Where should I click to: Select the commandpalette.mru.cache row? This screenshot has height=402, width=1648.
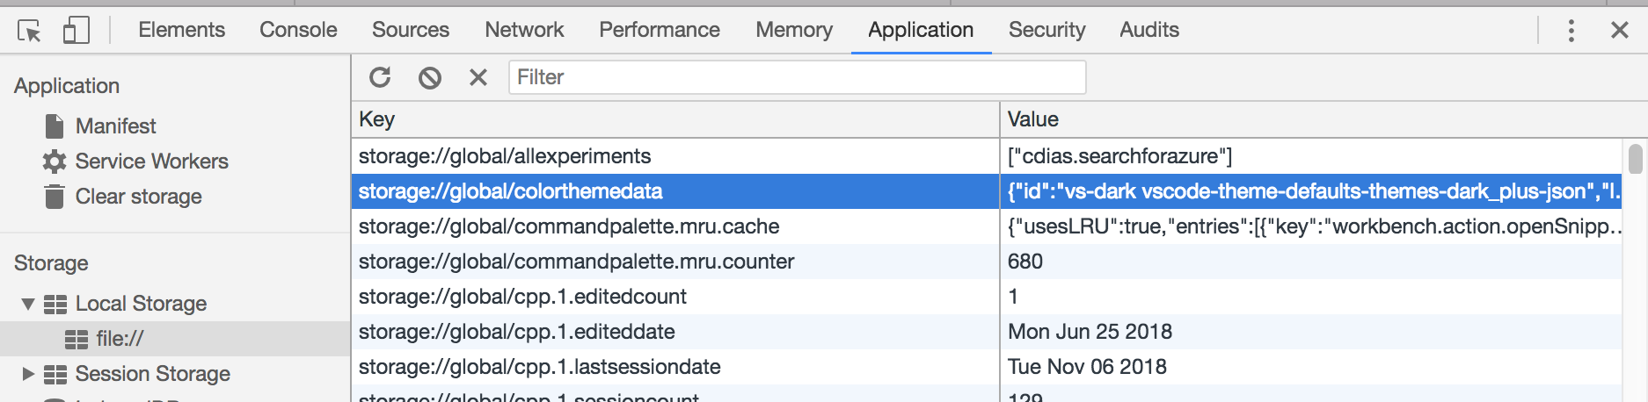click(568, 226)
